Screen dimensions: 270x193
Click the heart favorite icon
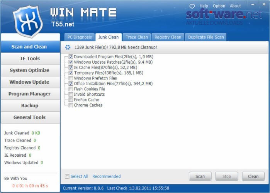pyautogui.click(x=192, y=6)
